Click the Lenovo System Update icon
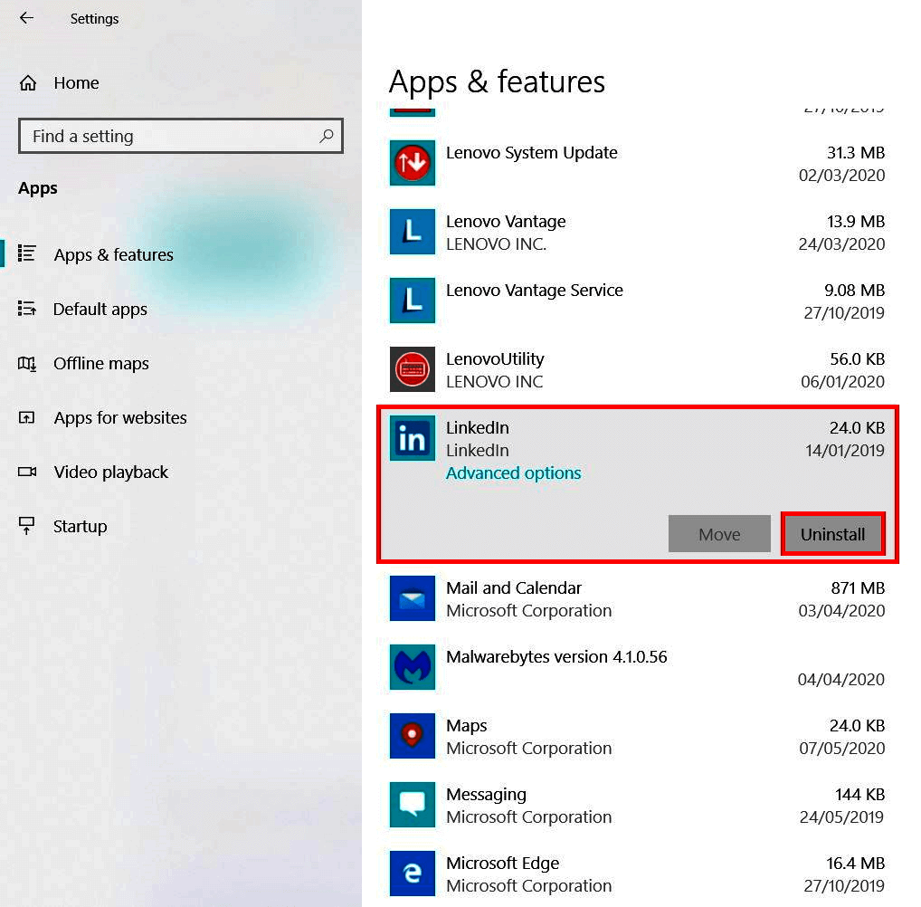Screen dimensions: 921x907 click(x=412, y=163)
